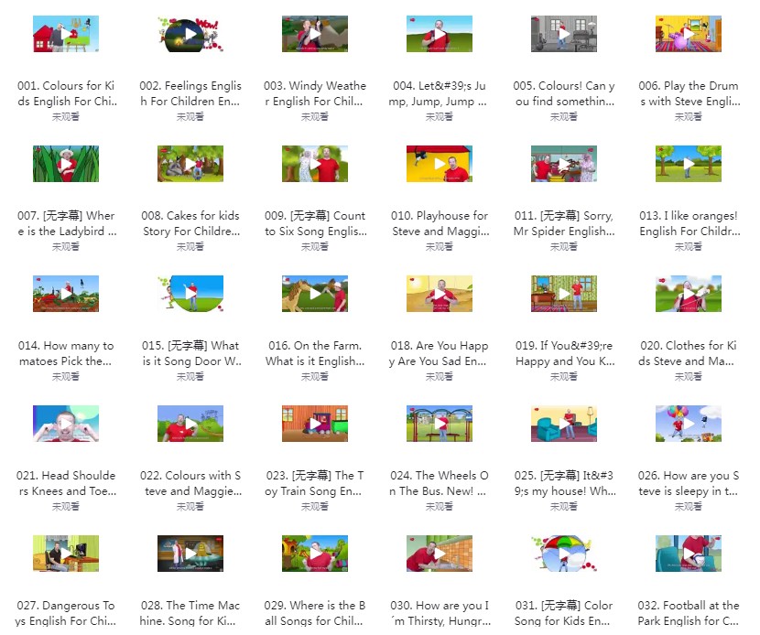Play video 014 How many tomatoes thumbnail
Screen dimensions: 760x635
tap(66, 294)
